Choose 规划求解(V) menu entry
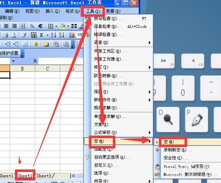The width and height of the screenshot is (221, 183). click(118, 108)
